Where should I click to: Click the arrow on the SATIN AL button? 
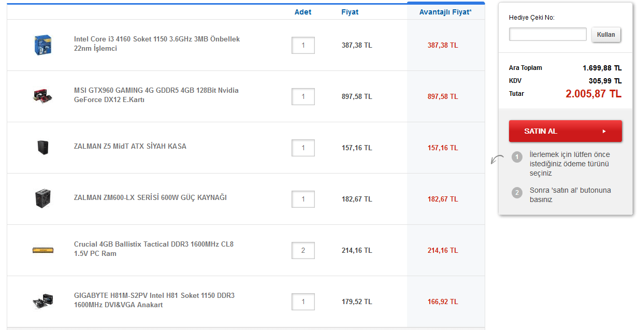[x=604, y=132]
